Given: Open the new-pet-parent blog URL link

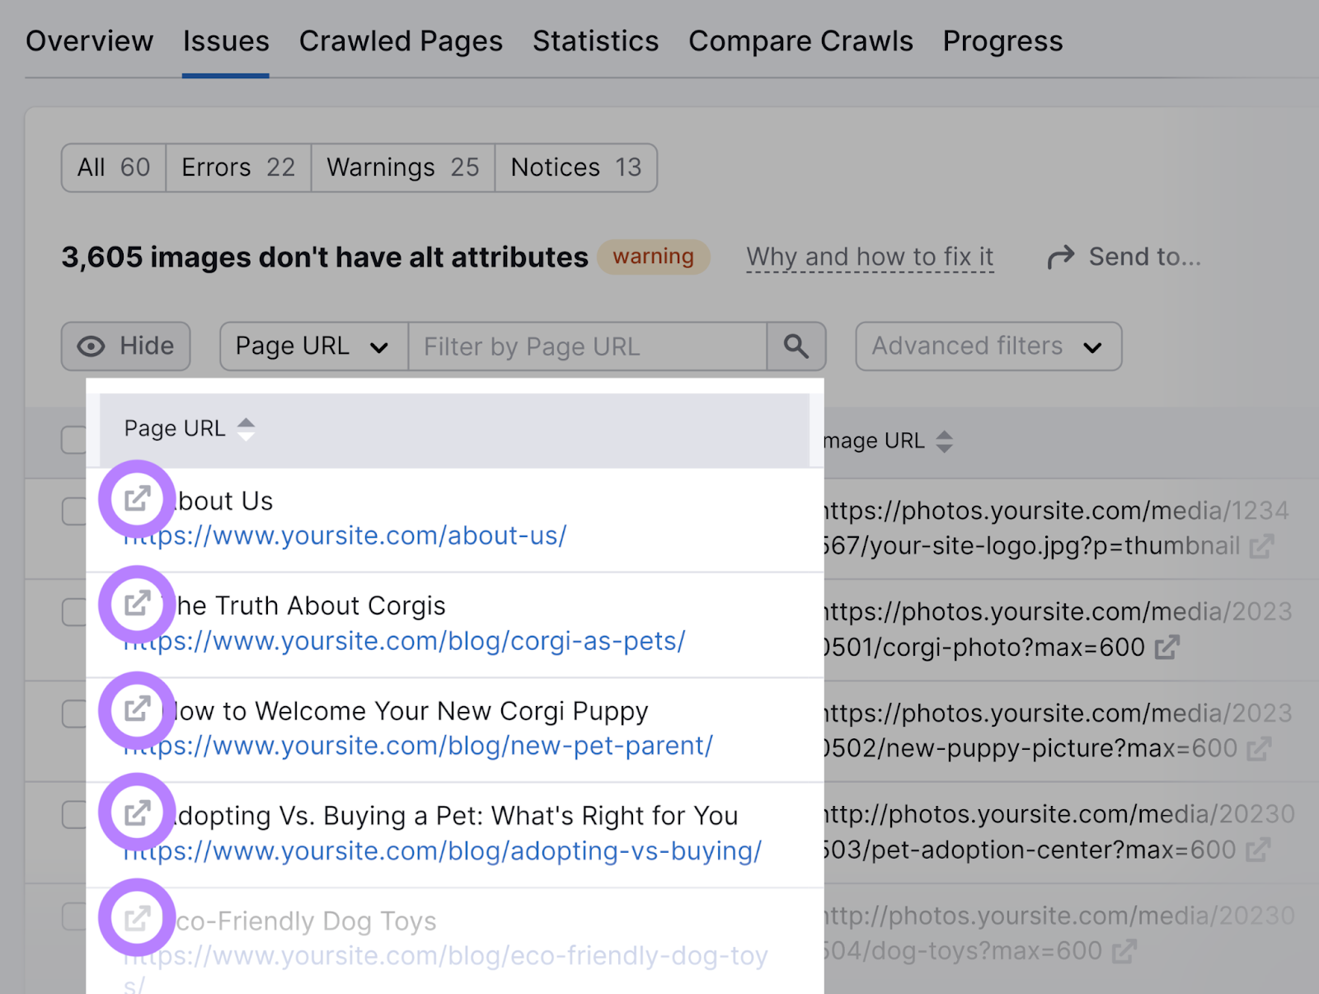Looking at the screenshot, I should (x=418, y=747).
